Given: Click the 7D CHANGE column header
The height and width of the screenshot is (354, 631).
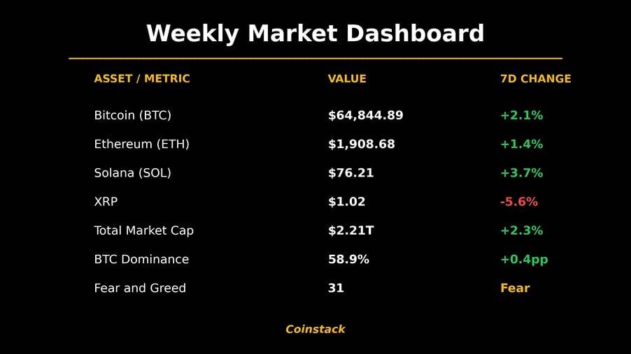Looking at the screenshot, I should [536, 78].
